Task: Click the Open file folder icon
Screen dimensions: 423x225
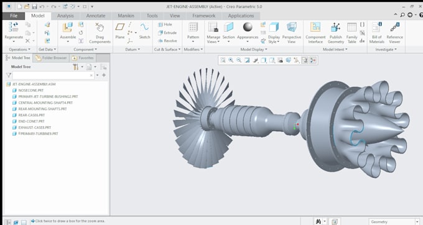Action: [x=27, y=7]
